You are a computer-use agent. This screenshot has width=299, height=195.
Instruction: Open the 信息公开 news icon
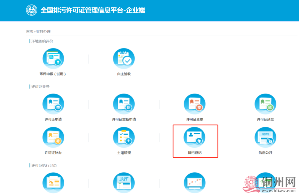point(265,138)
